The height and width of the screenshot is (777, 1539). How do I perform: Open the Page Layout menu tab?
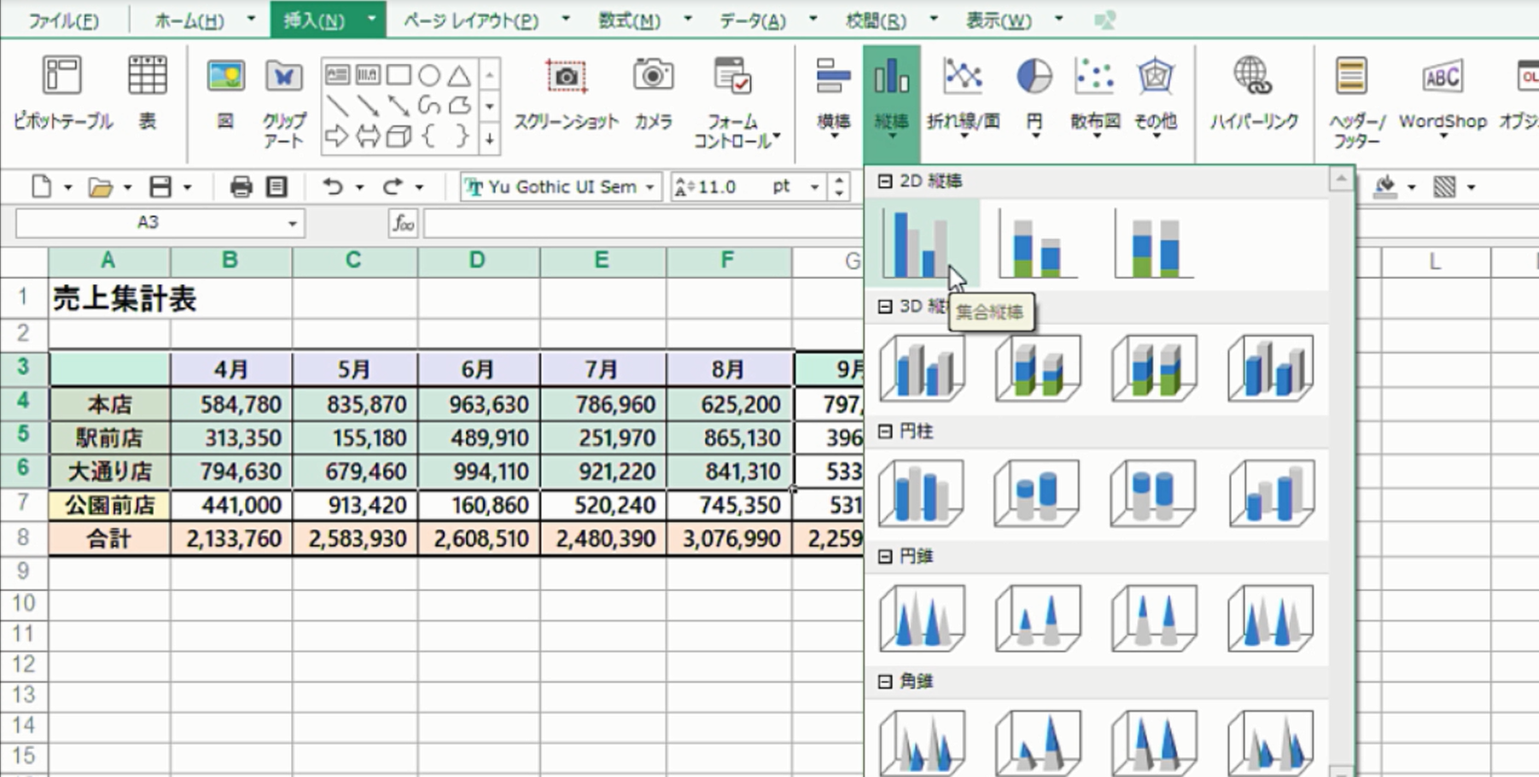click(470, 20)
